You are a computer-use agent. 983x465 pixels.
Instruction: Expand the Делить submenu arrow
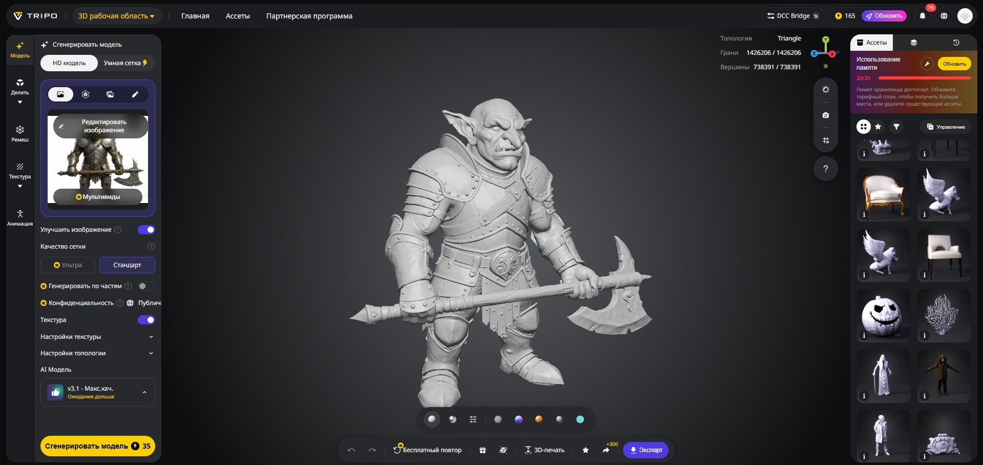click(20, 102)
